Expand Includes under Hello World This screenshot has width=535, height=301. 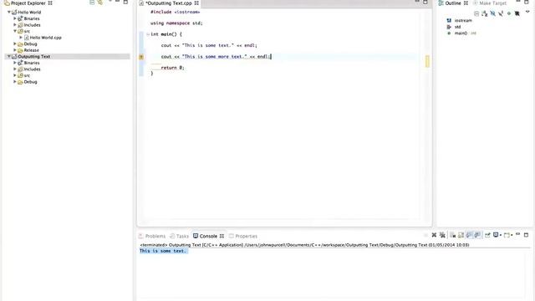tap(15, 24)
